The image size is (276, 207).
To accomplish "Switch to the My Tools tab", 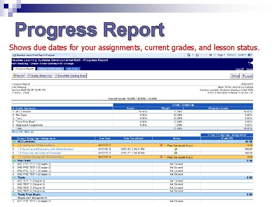I will (73, 69).
